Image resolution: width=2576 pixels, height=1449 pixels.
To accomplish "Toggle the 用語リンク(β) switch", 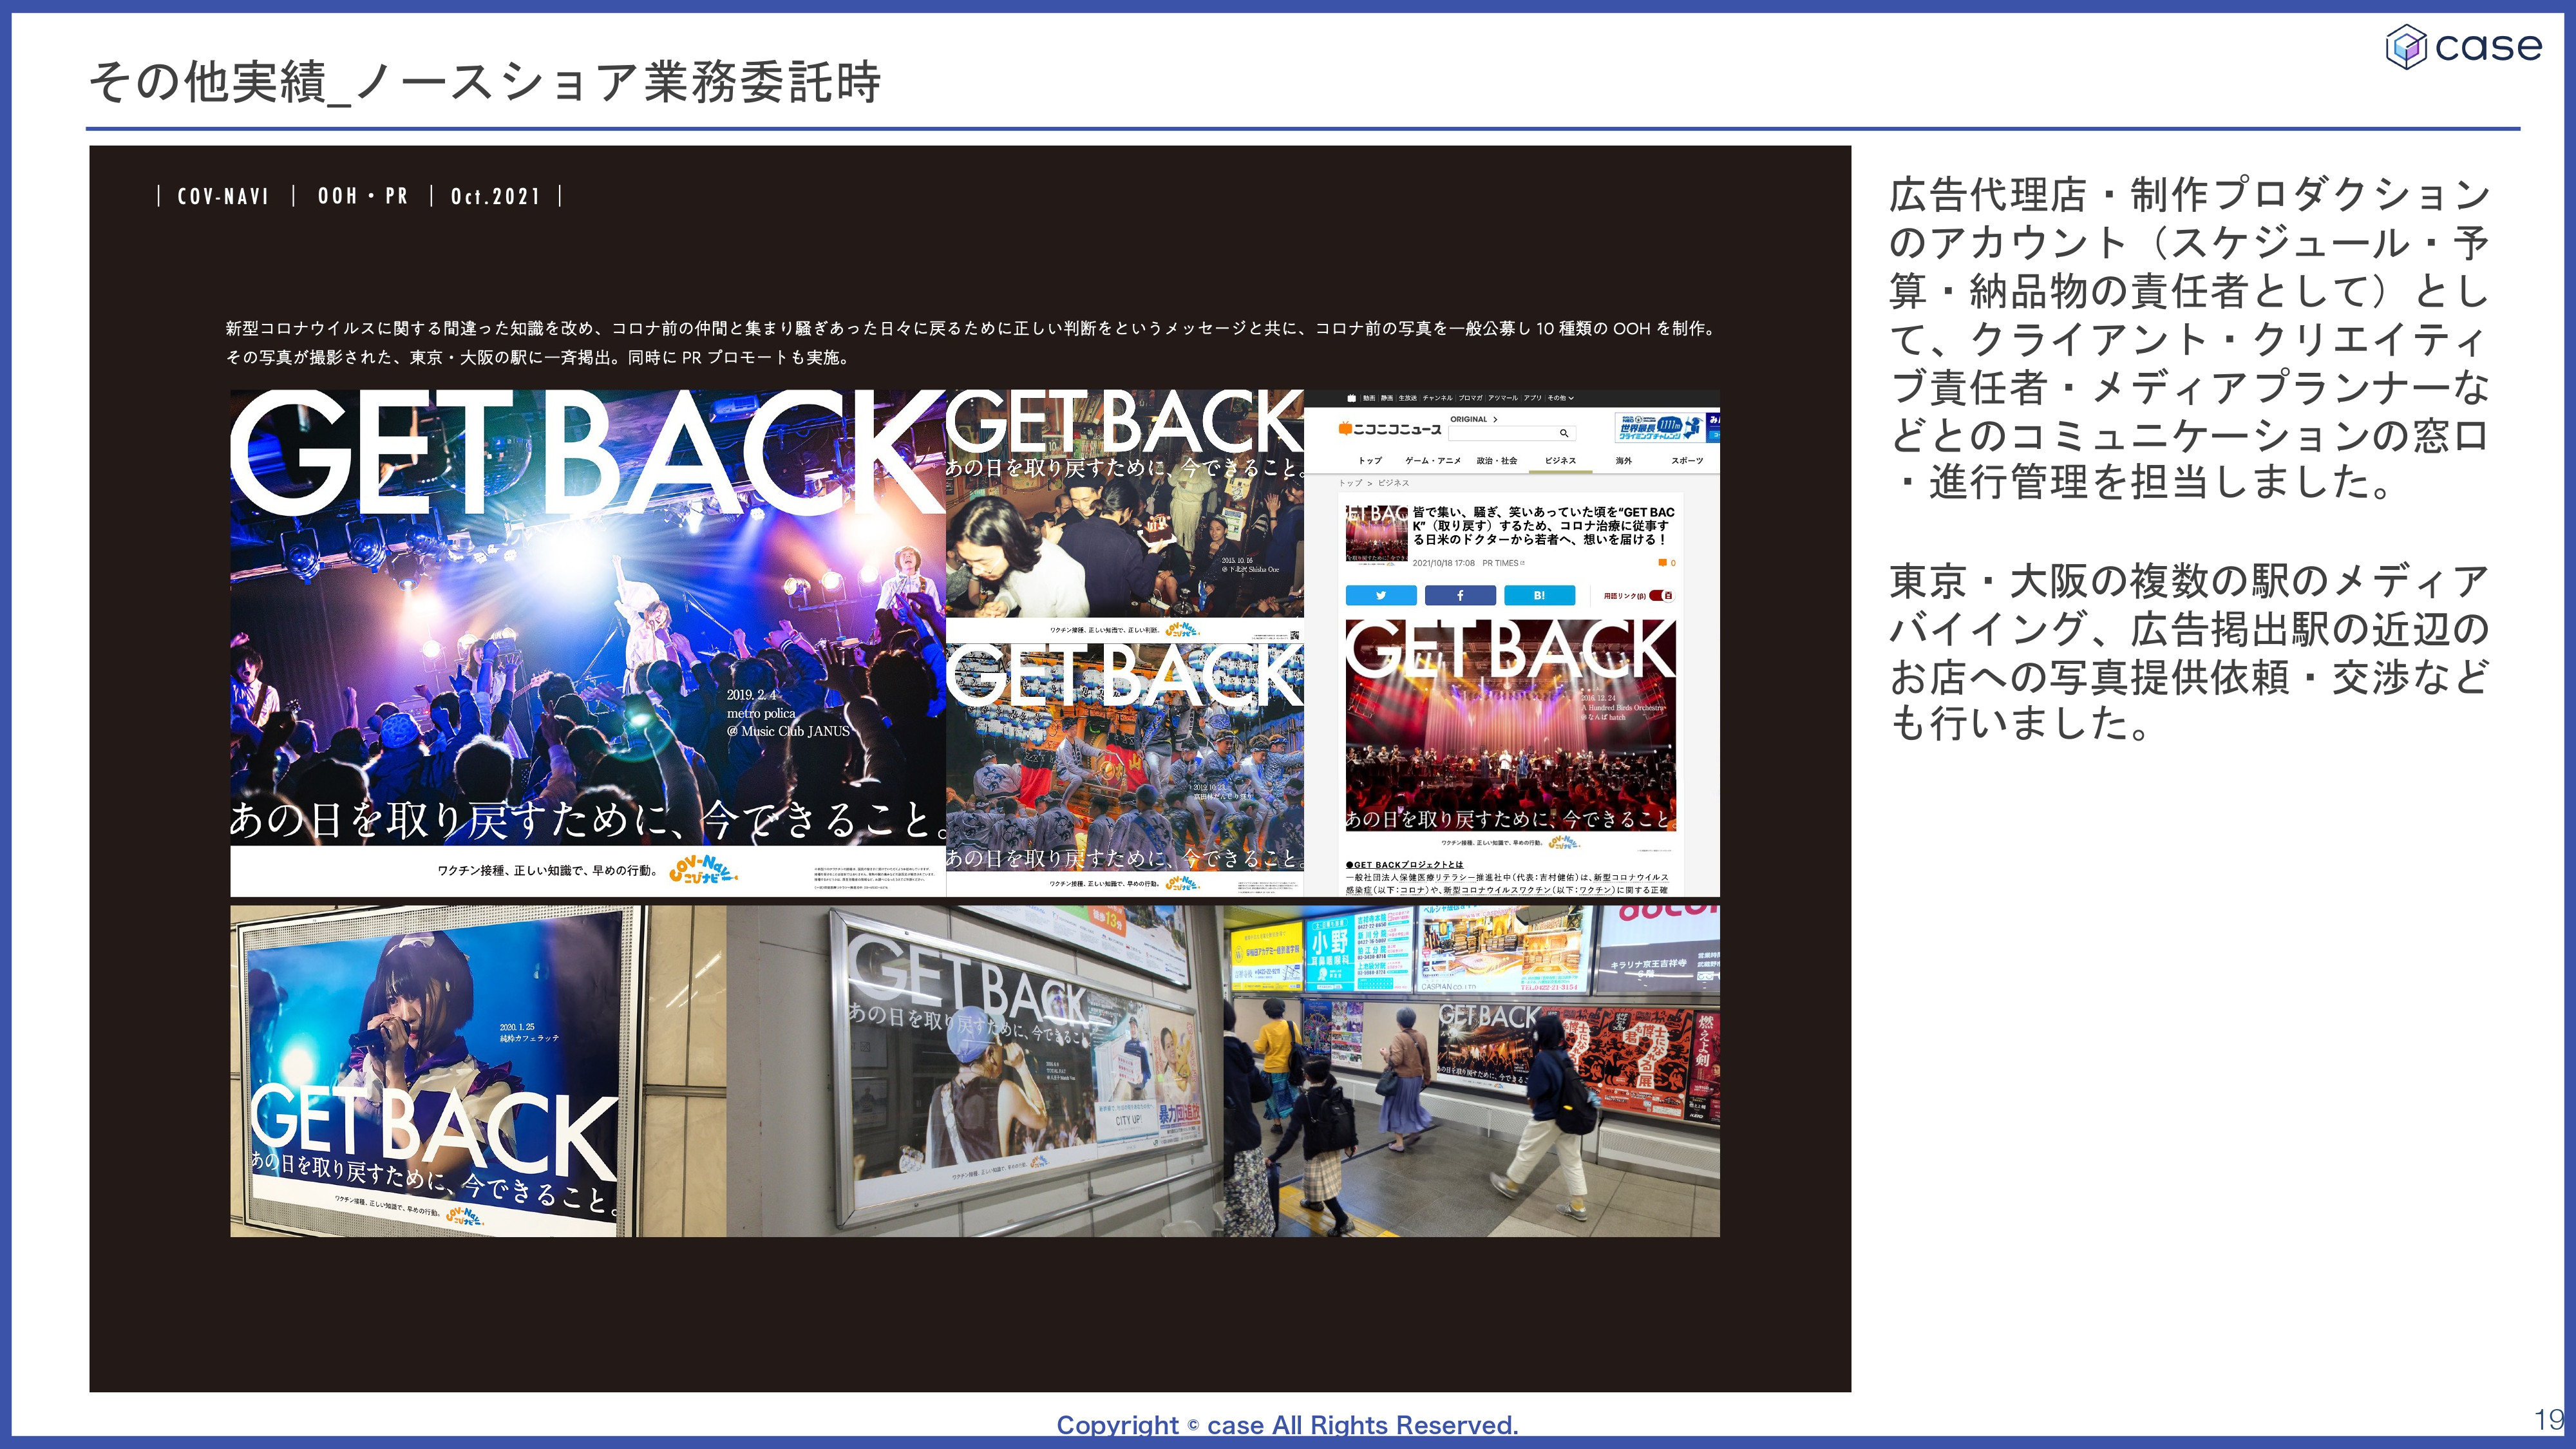I will click(x=1661, y=596).
